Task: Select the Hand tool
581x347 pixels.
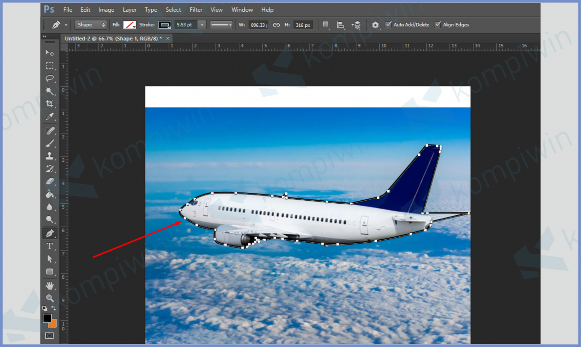Action: pos(50,285)
